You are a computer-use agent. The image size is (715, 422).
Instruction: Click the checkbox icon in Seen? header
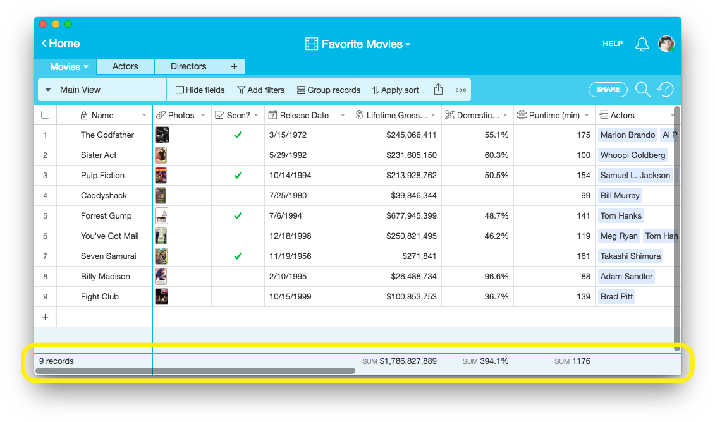tap(219, 115)
